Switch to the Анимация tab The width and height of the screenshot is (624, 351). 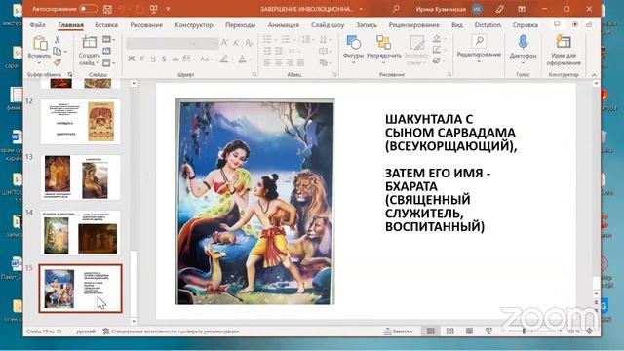coord(284,25)
